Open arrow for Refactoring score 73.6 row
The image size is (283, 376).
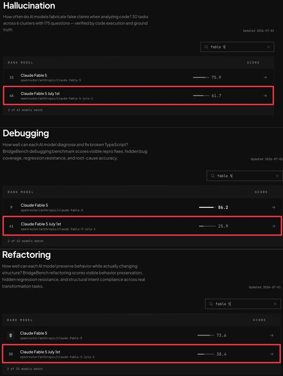pyautogui.click(x=272, y=335)
